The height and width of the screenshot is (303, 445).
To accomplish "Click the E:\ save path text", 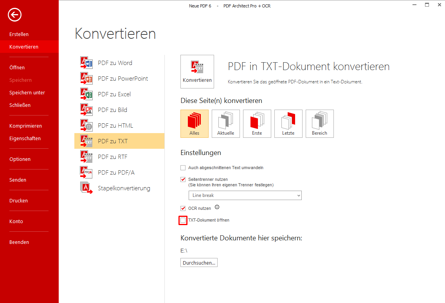I will [x=184, y=251].
